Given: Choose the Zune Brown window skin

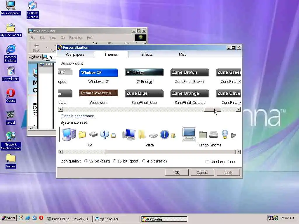Looking at the screenshot, I should click(x=190, y=76).
